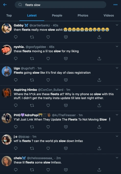Screen dimensions: 121x174
Task: Open the chevron menu on Aspiring Himbo's tweet
Action: tap(117, 89)
